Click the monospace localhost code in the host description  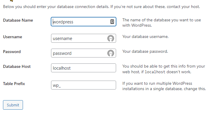point(155,72)
